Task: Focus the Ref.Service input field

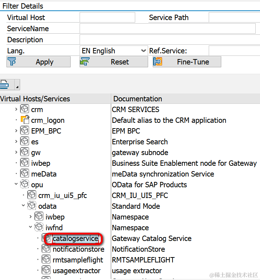Action: click(235, 51)
